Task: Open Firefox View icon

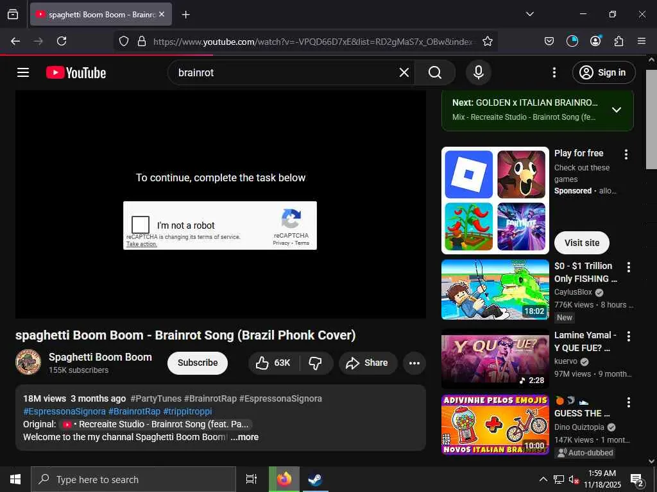Action: coord(13,14)
